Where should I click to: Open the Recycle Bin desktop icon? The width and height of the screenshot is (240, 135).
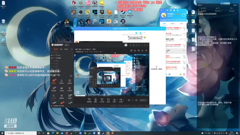[3, 22]
